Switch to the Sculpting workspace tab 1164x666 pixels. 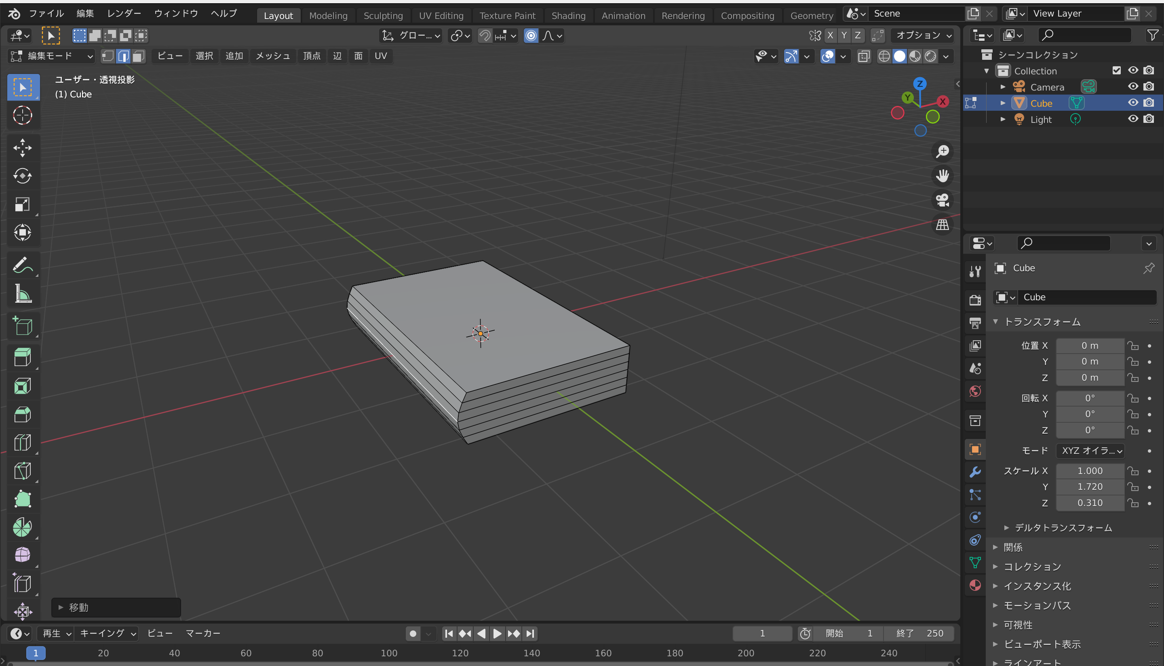(383, 15)
